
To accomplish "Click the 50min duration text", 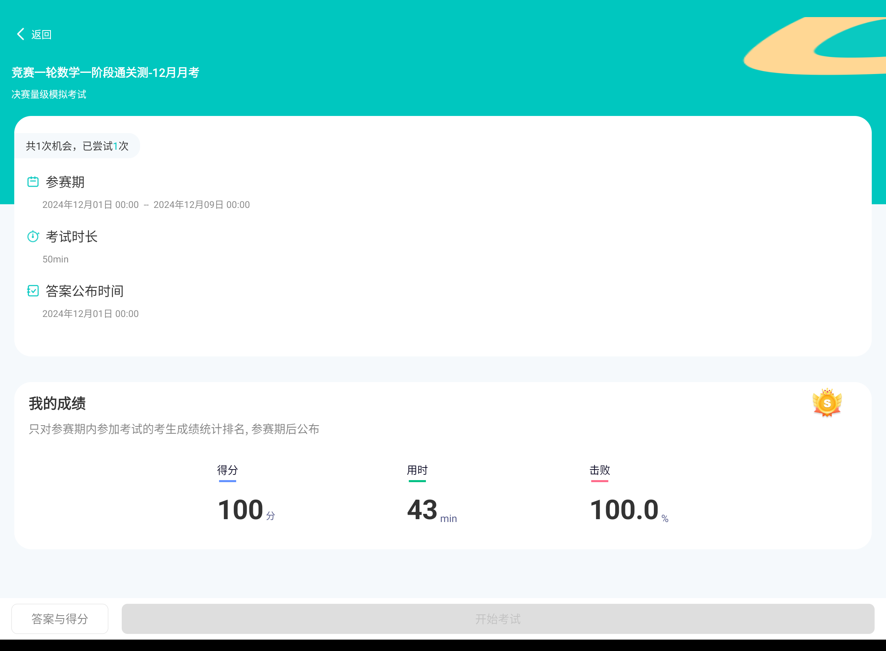I will pyautogui.click(x=55, y=259).
